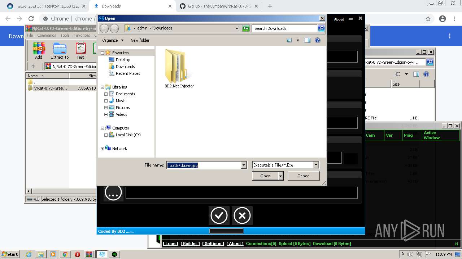Click the Extract To icon in WinRAR

point(60,51)
